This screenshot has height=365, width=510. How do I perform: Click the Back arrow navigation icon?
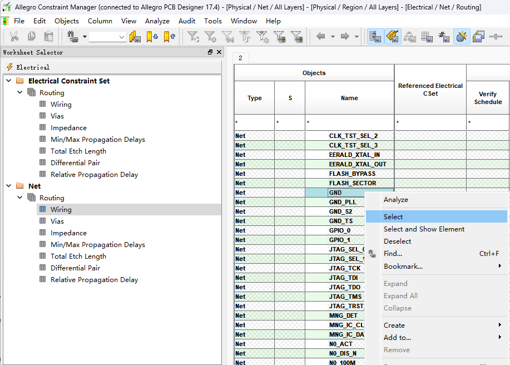321,36
